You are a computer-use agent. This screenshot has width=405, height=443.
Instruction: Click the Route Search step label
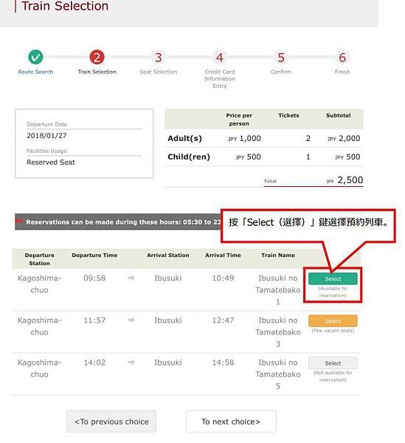coord(35,72)
